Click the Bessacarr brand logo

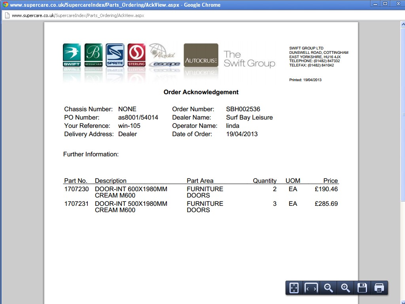[x=93, y=55]
